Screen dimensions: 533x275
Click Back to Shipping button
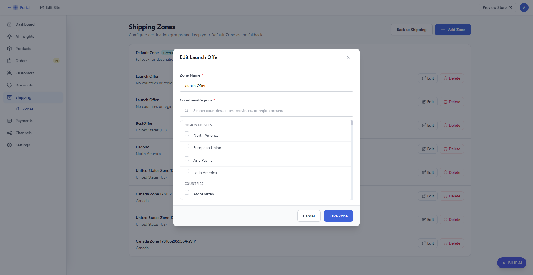click(x=411, y=30)
